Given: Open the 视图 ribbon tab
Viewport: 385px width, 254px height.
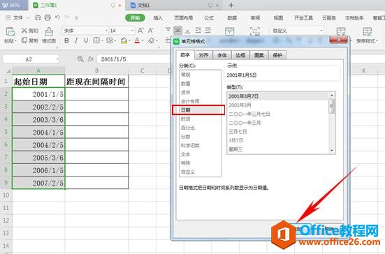Looking at the screenshot, I should (x=278, y=18).
